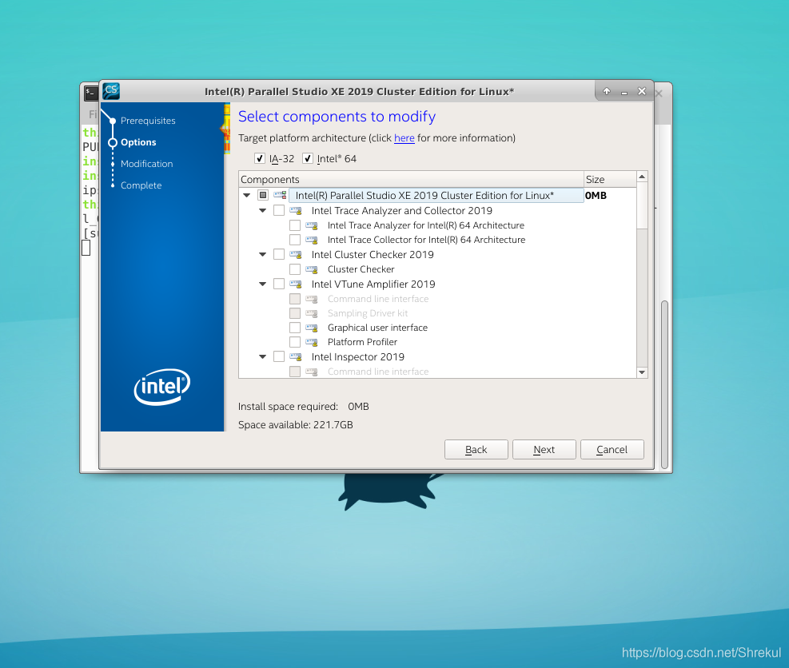Click the Intel Trace Analyzer and Collector 2019 icon
The height and width of the screenshot is (668, 789).
pos(296,211)
